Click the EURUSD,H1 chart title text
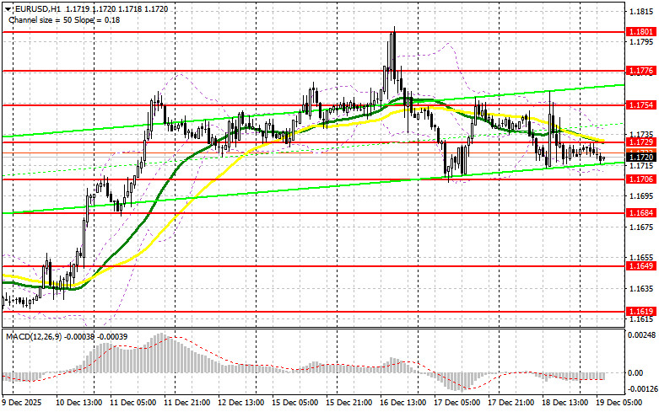659x412 pixels. click(x=34, y=8)
